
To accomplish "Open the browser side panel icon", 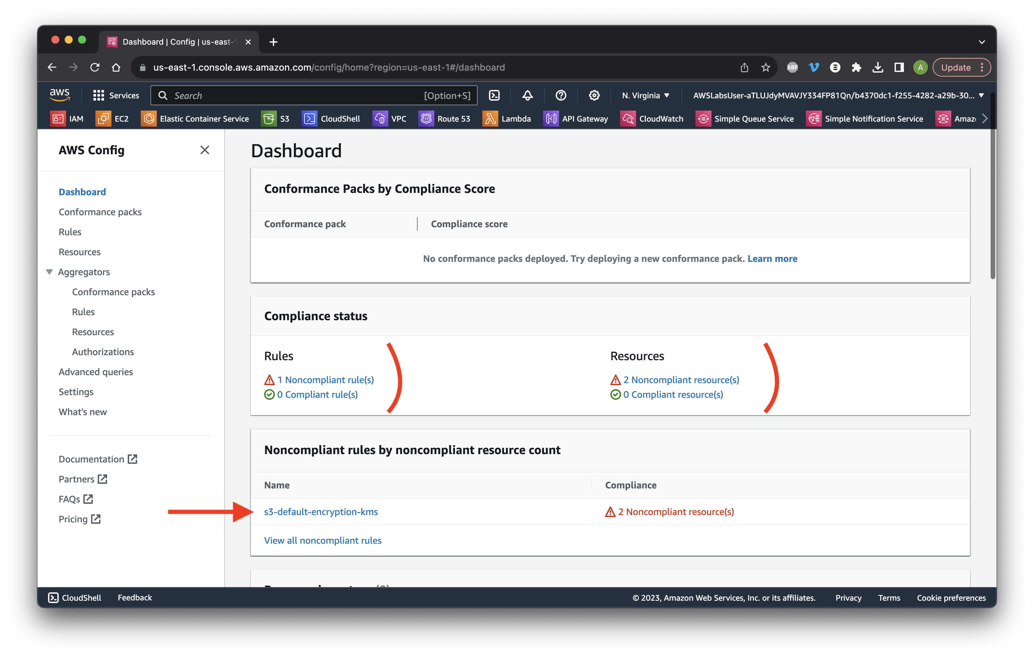I will click(899, 67).
